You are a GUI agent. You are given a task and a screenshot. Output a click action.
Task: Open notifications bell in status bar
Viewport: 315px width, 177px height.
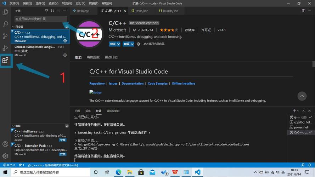(x=310, y=165)
